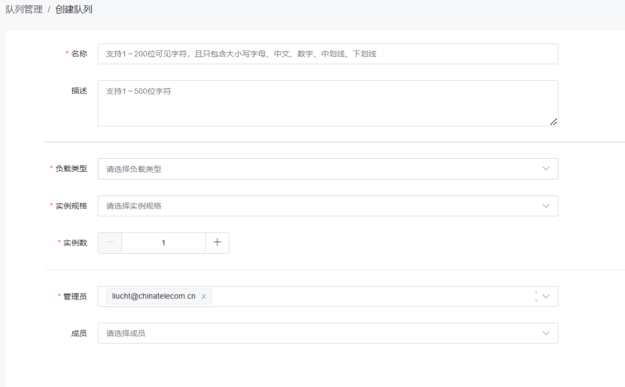The height and width of the screenshot is (387, 625).
Task: Select the liucht@chinatelecom.cn tag text
Action: pos(154,296)
